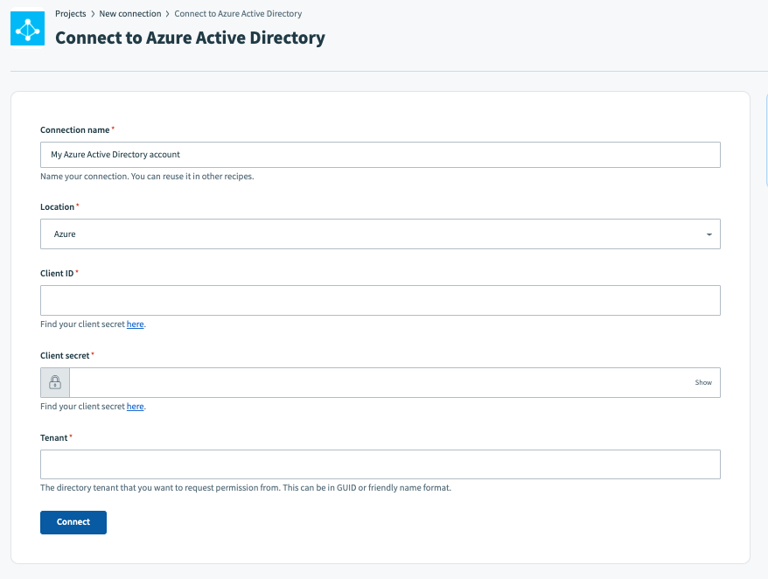Viewport: 768px width, 579px height.
Task: Click Show to reveal the client secret
Action: (x=702, y=382)
